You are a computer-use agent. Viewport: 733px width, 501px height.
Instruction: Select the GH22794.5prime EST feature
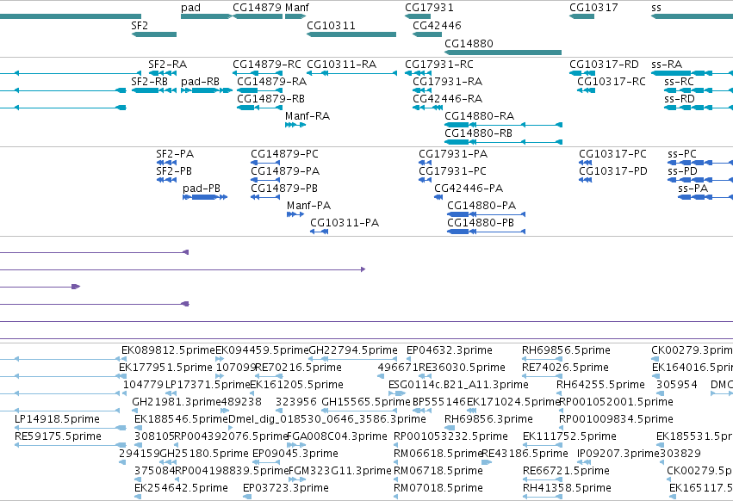(352, 359)
